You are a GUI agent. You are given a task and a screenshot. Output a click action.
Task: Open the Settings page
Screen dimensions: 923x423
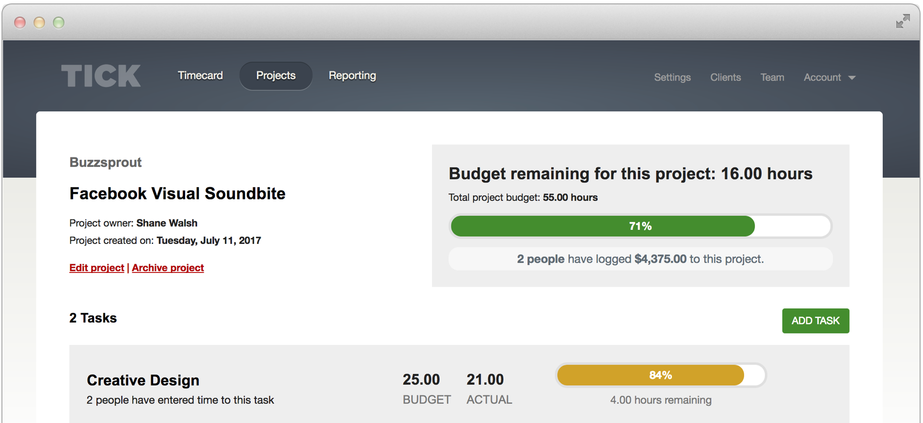tap(672, 77)
